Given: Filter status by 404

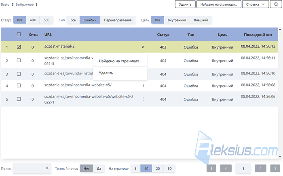Looking at the screenshot, I should [33, 20].
